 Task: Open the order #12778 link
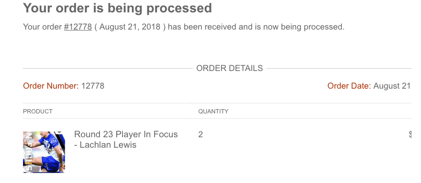coord(78,27)
